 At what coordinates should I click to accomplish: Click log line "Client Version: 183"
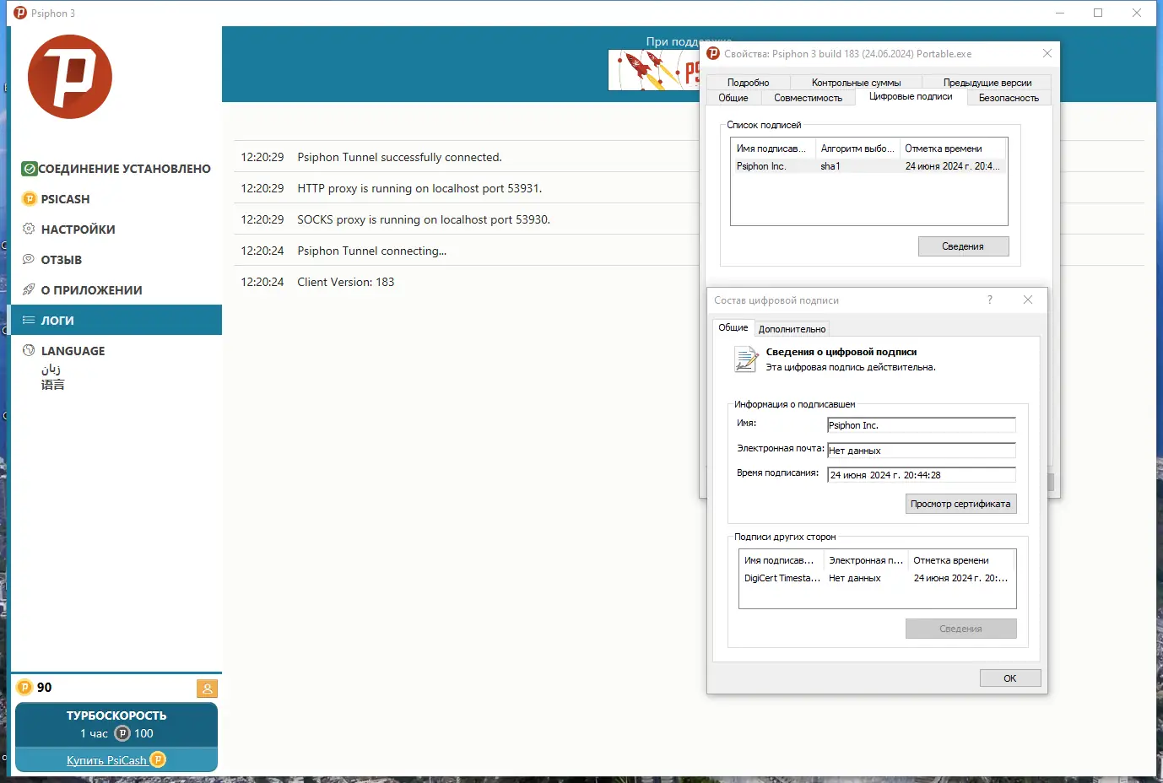pyautogui.click(x=346, y=282)
